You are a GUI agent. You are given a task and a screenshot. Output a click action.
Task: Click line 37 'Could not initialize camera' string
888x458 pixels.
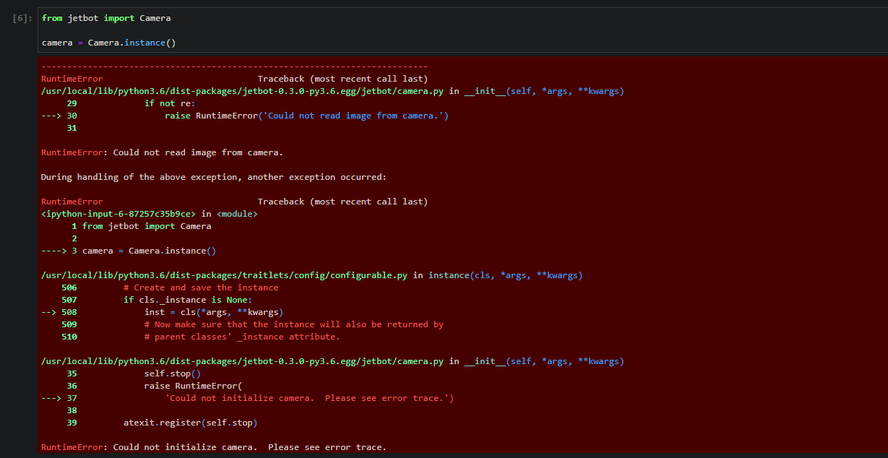(309, 398)
